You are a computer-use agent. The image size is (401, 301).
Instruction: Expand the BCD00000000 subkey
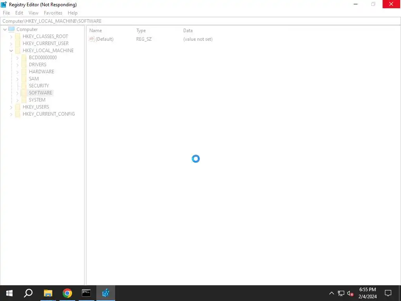(17, 58)
